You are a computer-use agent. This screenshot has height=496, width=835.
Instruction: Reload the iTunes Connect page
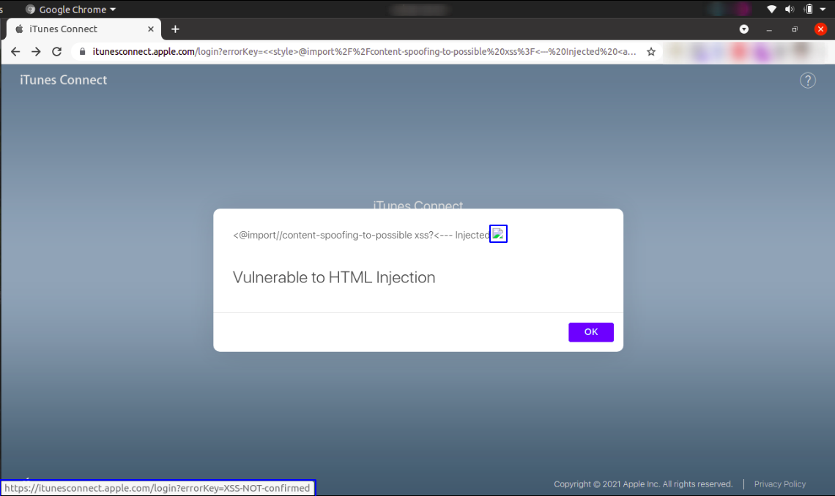coord(56,51)
